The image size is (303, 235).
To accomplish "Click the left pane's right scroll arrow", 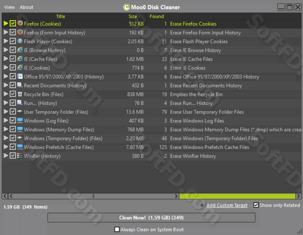I will 176,196.
